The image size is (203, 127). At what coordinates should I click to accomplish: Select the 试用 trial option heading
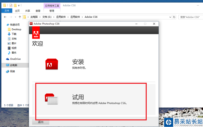(78, 97)
